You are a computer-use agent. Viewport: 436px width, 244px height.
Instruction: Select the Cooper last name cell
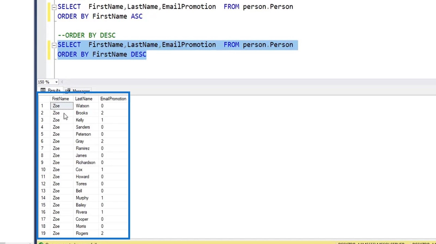pyautogui.click(x=86, y=219)
